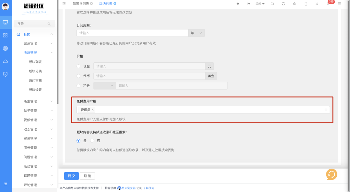Viewport: 350px width, 192px height.
Task: Open the shield-check icon in the sidebar
Action: [5, 73]
